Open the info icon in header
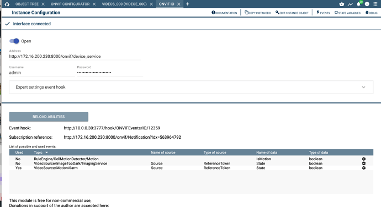Image resolution: width=381 pixels, height=207 pixels. 367,4
